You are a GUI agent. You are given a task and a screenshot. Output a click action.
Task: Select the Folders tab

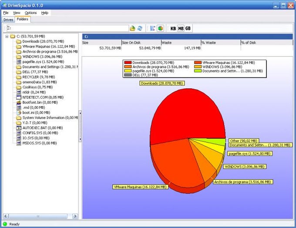23,19
